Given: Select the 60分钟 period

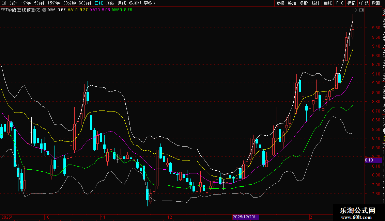Looking at the screenshot, I should click(85, 3).
